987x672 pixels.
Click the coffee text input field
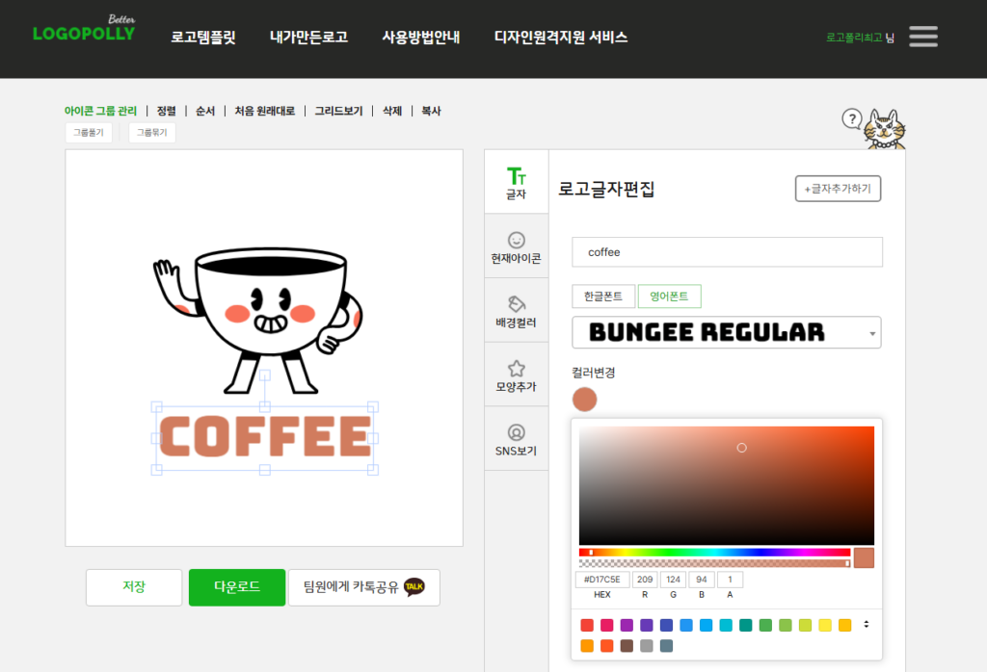tap(727, 252)
